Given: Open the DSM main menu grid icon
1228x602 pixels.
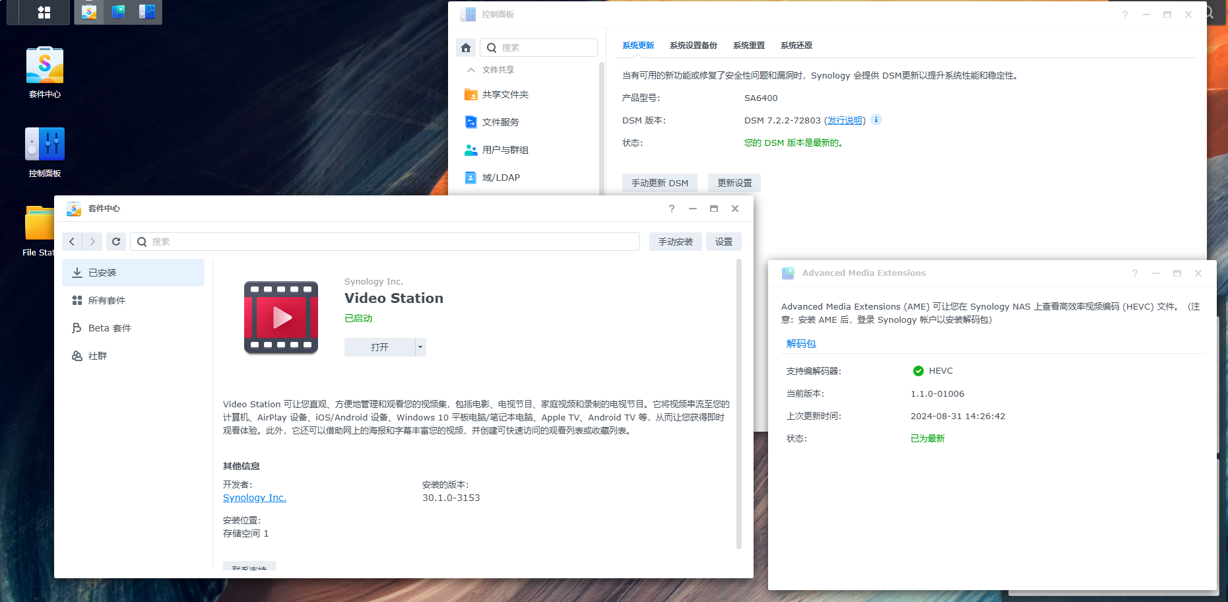Looking at the screenshot, I should click(44, 13).
